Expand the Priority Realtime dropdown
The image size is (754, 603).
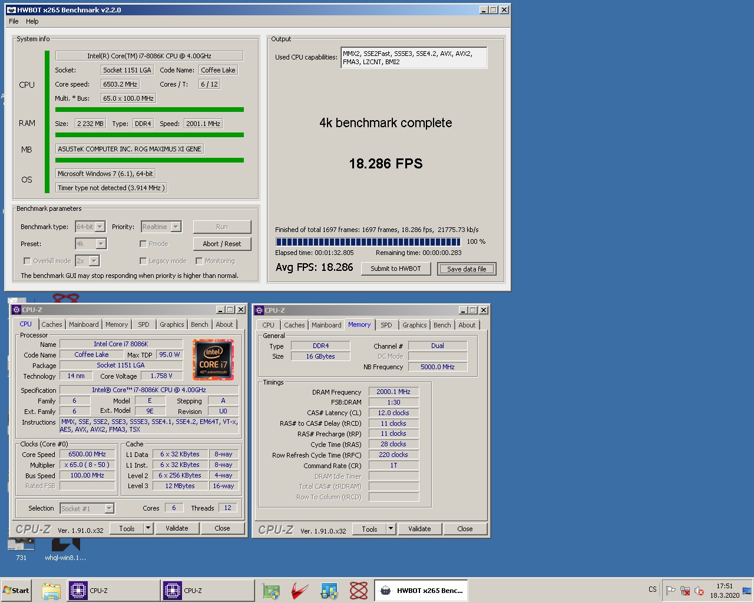pos(176,227)
